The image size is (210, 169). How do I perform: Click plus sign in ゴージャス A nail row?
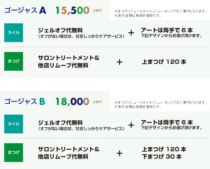pos(131,33)
